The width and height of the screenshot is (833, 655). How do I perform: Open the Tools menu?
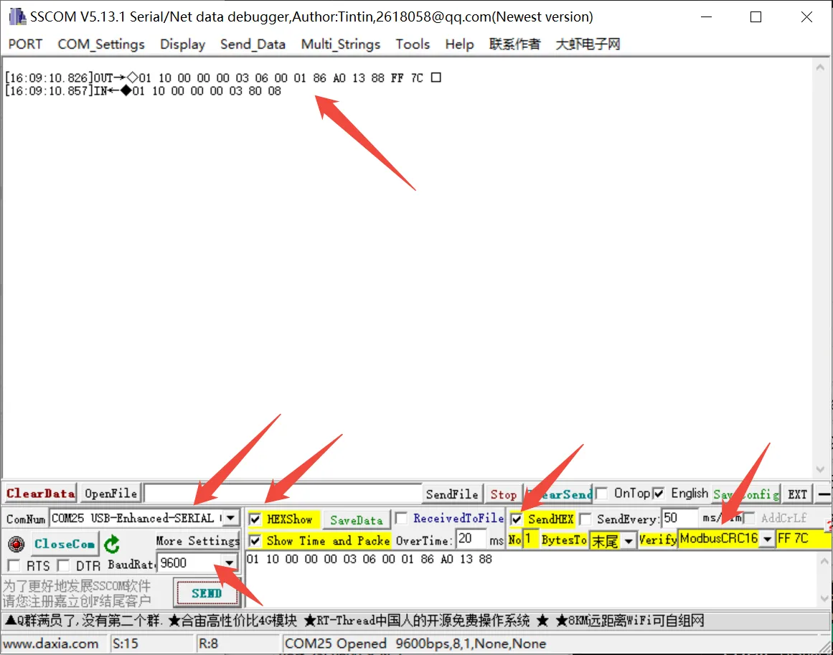tap(413, 44)
